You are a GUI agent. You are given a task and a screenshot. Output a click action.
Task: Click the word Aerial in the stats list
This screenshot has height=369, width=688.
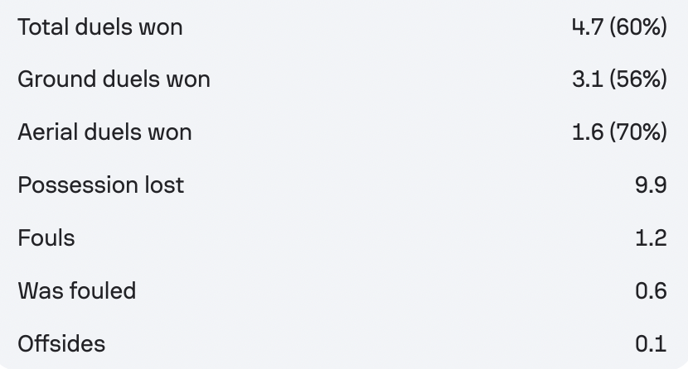49,132
